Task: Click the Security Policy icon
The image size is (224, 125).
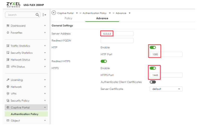Action: click(x=8, y=101)
